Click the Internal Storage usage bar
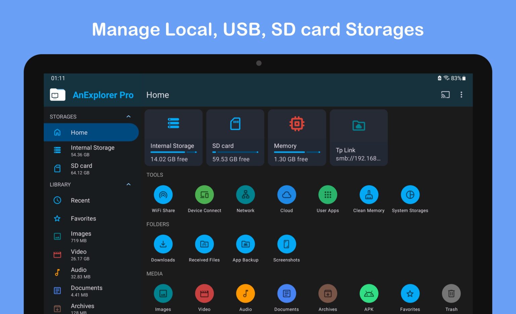Image resolution: width=516 pixels, height=314 pixels. (x=173, y=152)
